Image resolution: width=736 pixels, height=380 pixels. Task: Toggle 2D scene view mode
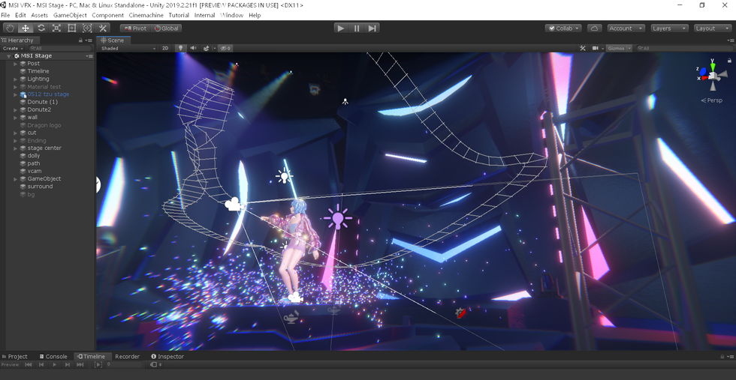[x=165, y=48]
